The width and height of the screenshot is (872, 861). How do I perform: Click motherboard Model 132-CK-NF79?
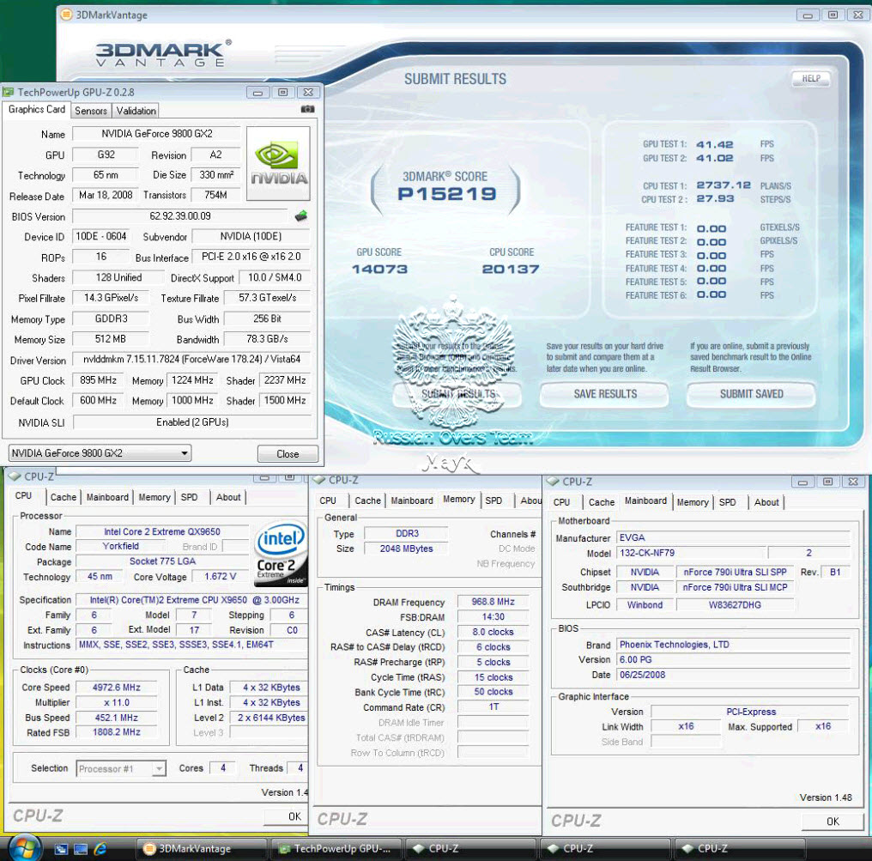(x=691, y=553)
